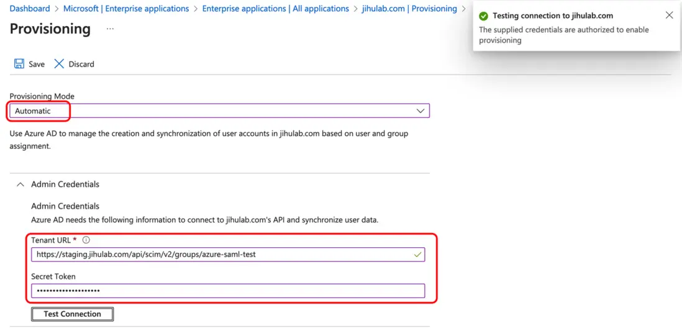The height and width of the screenshot is (331, 682).
Task: Click the Tenant URL info icon
Action: (x=86, y=240)
